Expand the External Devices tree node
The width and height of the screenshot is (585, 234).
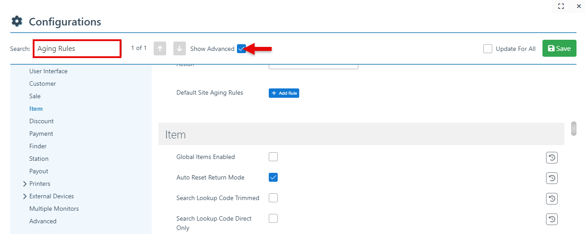coord(25,196)
